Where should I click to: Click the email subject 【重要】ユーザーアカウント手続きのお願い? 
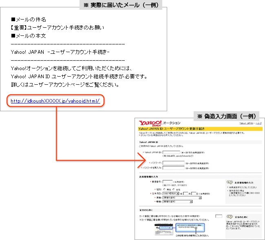pos(57,28)
